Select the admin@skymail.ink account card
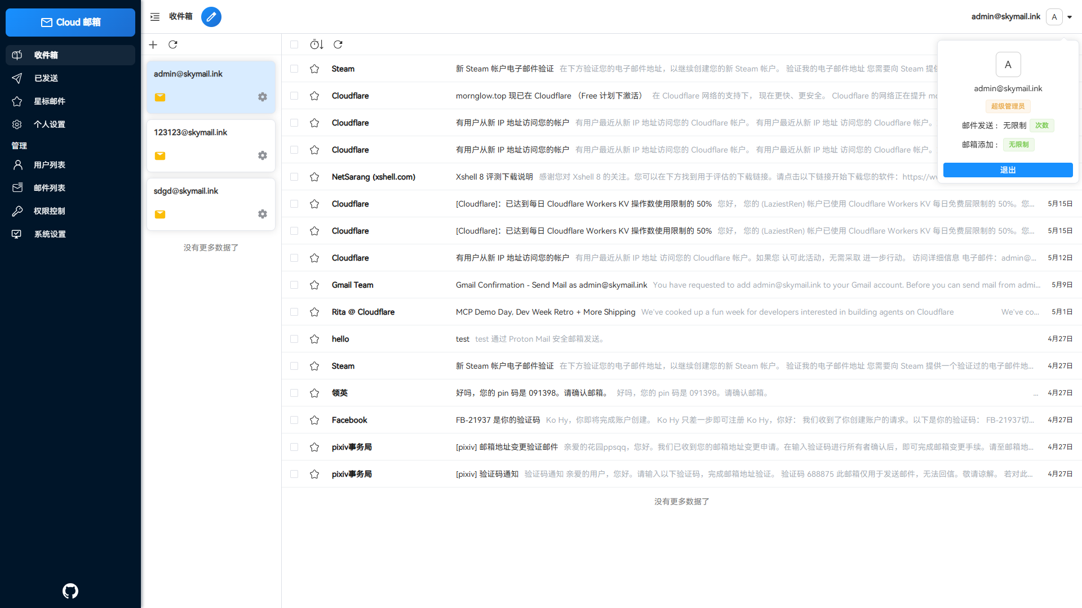 pyautogui.click(x=211, y=87)
